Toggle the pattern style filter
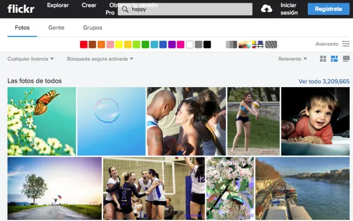353x221 pixels. coord(271,45)
